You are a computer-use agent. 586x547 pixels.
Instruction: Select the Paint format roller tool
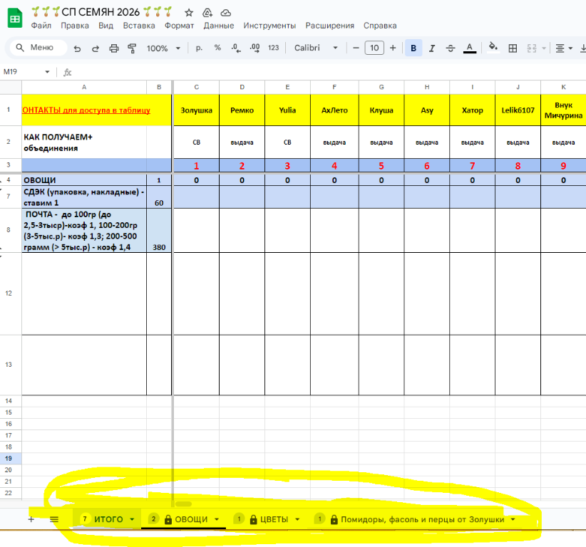(132, 48)
